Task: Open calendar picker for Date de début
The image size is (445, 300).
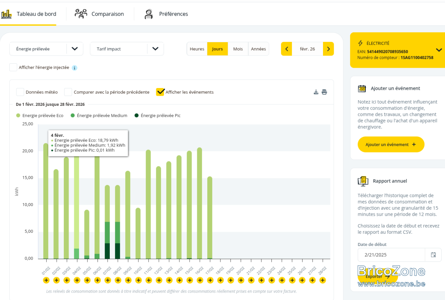Action: click(x=433, y=255)
